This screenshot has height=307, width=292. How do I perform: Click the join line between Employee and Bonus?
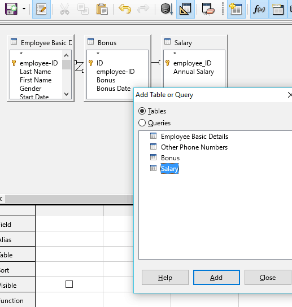point(79,67)
